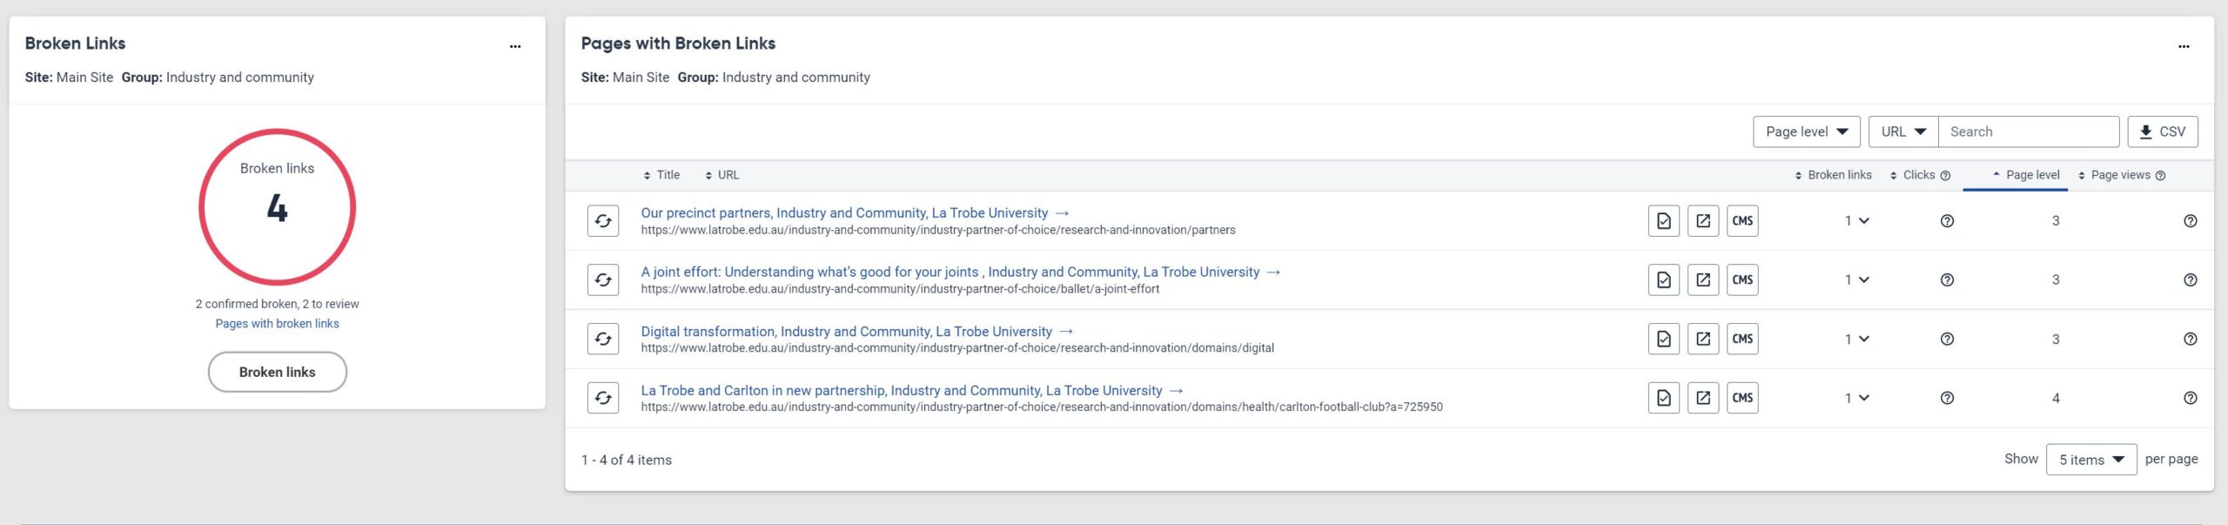The width and height of the screenshot is (2228, 525).
Task: Click CMS icon for La Trobe and Carlton row
Action: pos(1741,399)
